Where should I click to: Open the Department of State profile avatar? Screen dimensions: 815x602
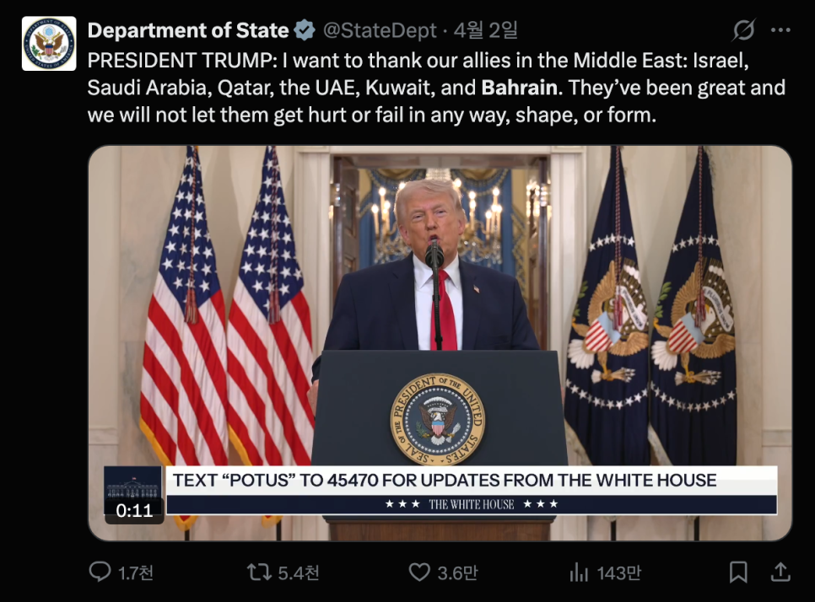49,44
